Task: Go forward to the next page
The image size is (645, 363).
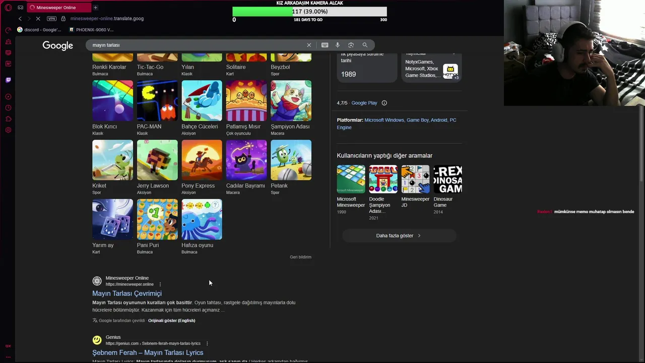Action: 29,19
